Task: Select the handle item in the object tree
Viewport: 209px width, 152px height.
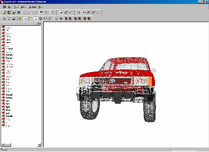Action: (7, 116)
